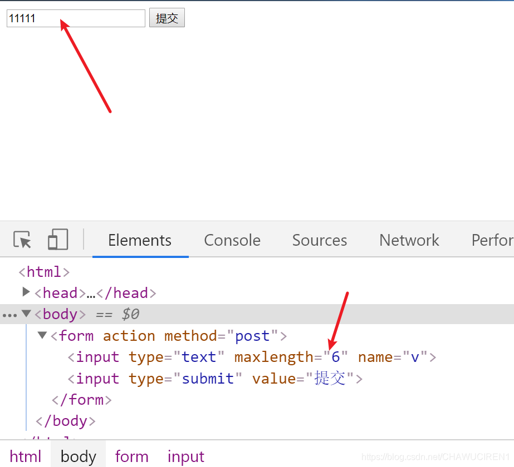Select the input type submit node
This screenshot has height=467, width=514.
coord(215,379)
